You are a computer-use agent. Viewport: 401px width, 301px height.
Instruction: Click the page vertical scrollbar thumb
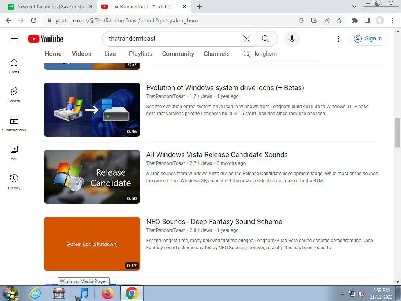tap(397, 133)
